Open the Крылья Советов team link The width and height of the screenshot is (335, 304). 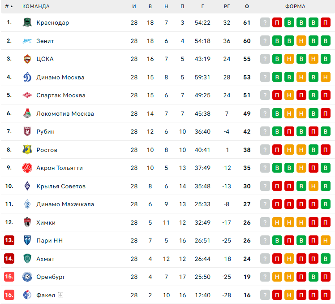point(61,186)
